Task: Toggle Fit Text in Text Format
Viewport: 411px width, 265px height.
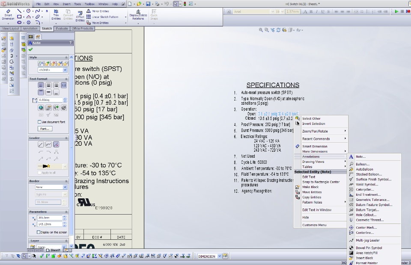Action: coord(64,85)
